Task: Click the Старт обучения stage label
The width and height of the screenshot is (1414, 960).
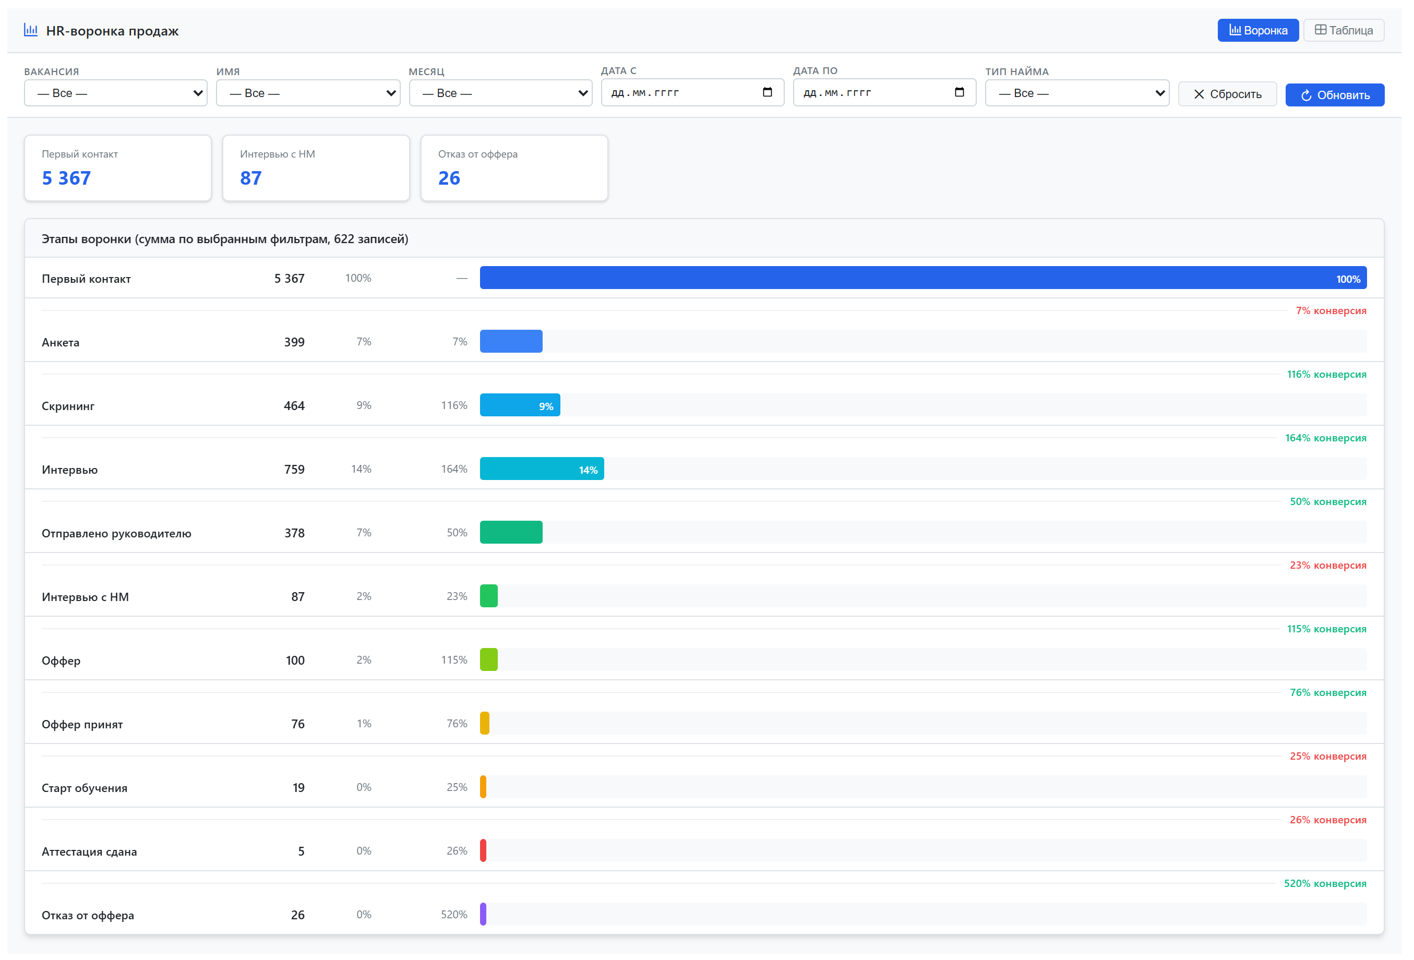Action: pos(85,788)
